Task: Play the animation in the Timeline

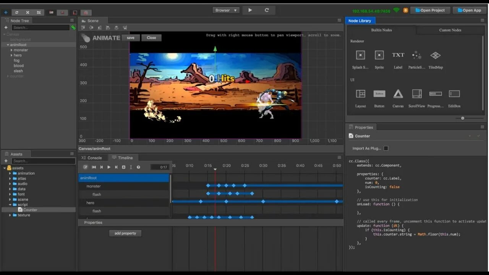Action: pos(109,167)
